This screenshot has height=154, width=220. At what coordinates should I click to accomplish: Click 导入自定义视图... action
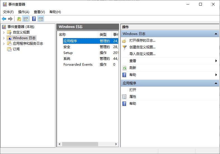coord(142,54)
